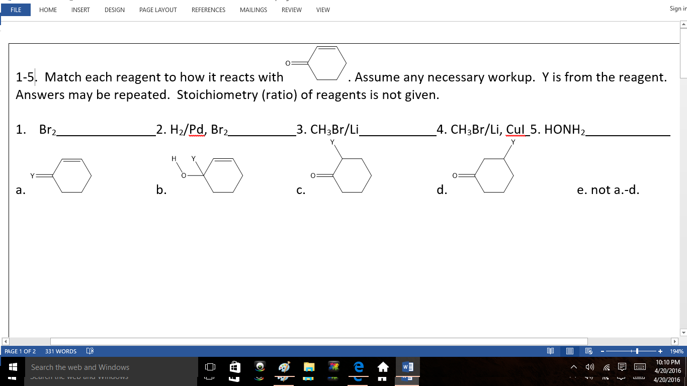687x386 pixels.
Task: Open Microsoft Edge from the taskbar
Action: point(358,367)
